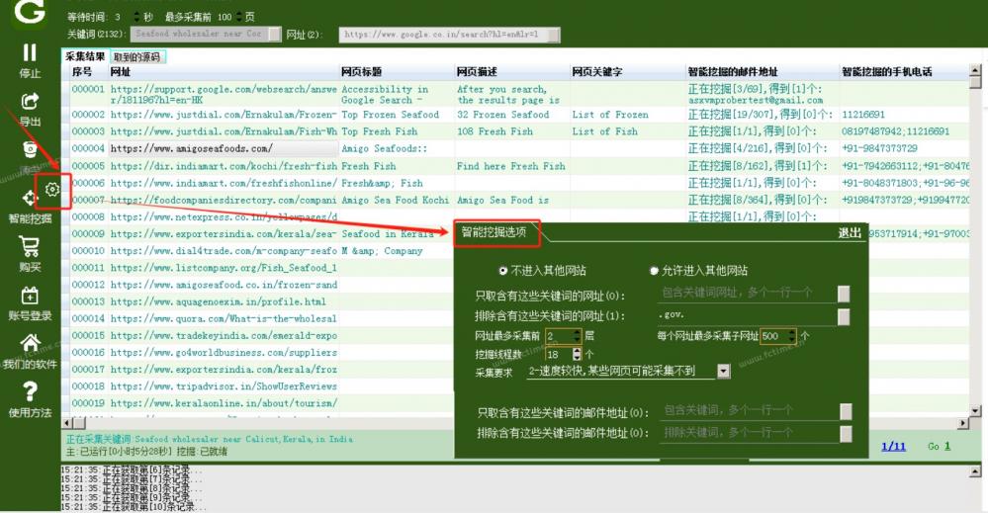This screenshot has height=513, width=988.
Task: Click the results table horizontal scrollbar right arrow
Action: [x=963, y=424]
